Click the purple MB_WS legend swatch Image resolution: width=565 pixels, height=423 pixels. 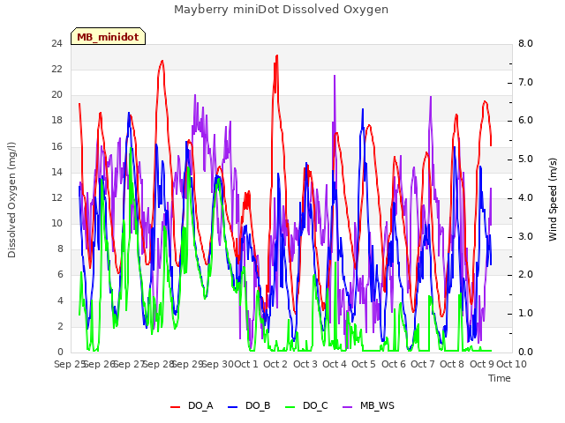(347, 407)
